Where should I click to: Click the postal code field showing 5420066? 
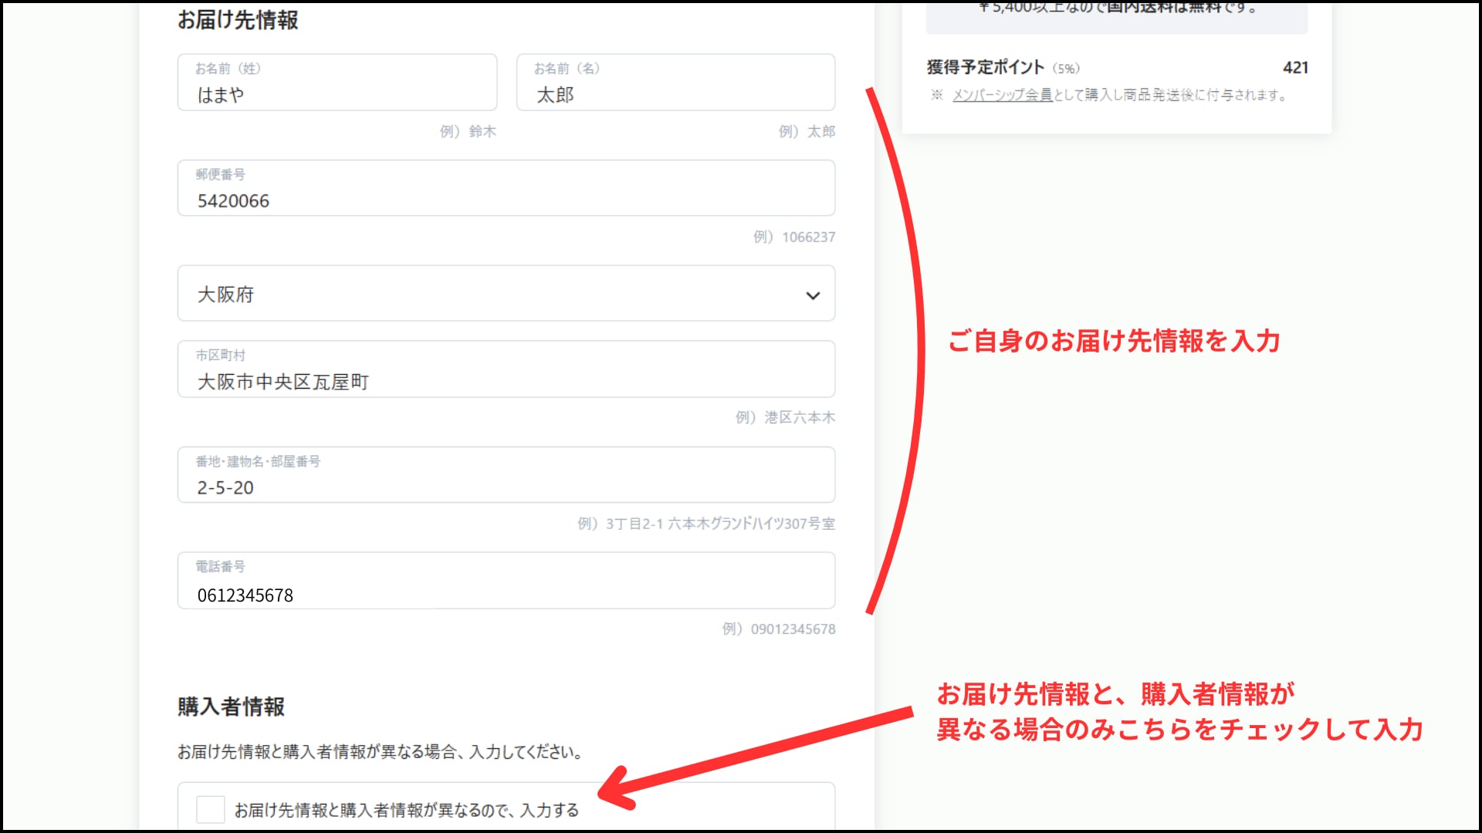point(506,189)
